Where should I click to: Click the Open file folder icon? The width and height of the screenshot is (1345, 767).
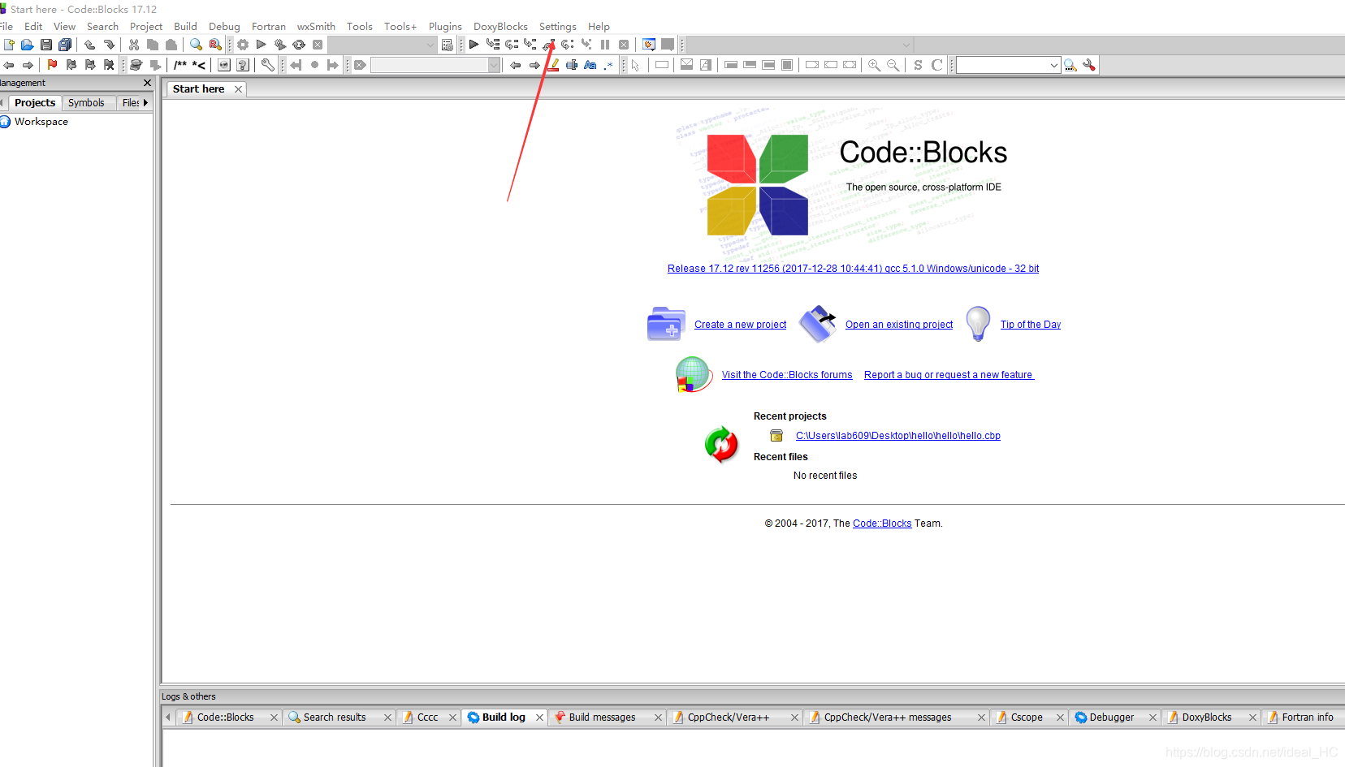28,45
